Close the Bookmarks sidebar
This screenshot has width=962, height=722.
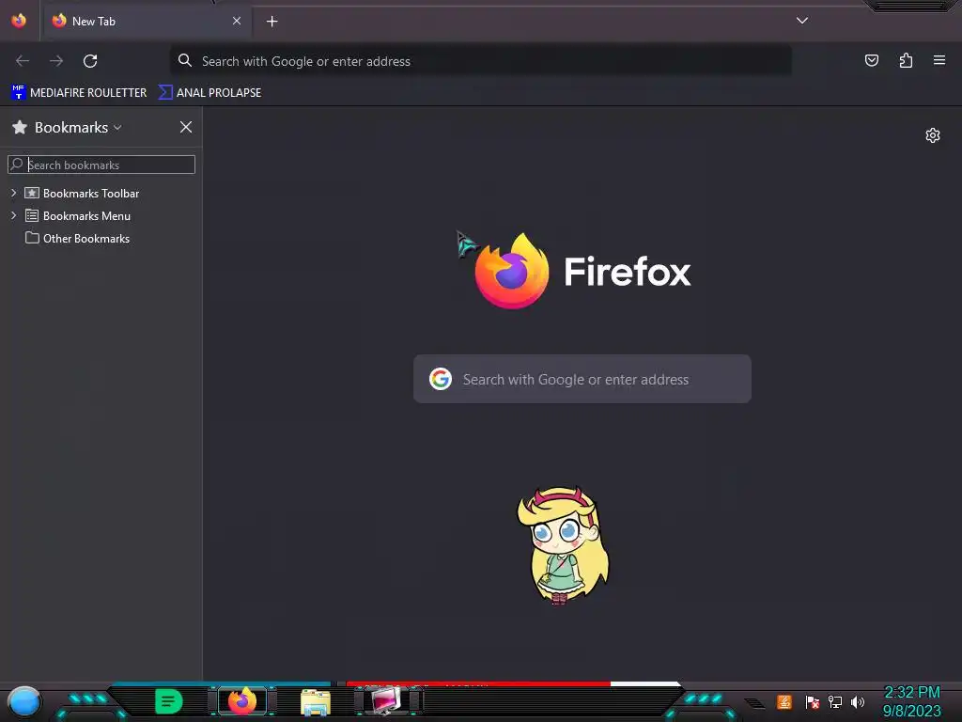tap(186, 127)
